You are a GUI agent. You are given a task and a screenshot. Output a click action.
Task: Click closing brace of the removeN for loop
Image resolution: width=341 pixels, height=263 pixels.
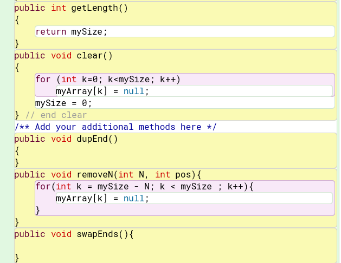[37, 211]
